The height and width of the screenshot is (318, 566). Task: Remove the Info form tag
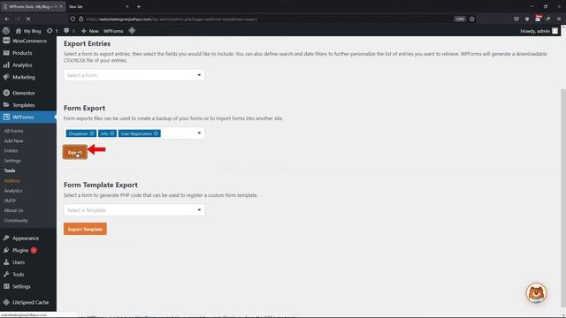pyautogui.click(x=112, y=133)
